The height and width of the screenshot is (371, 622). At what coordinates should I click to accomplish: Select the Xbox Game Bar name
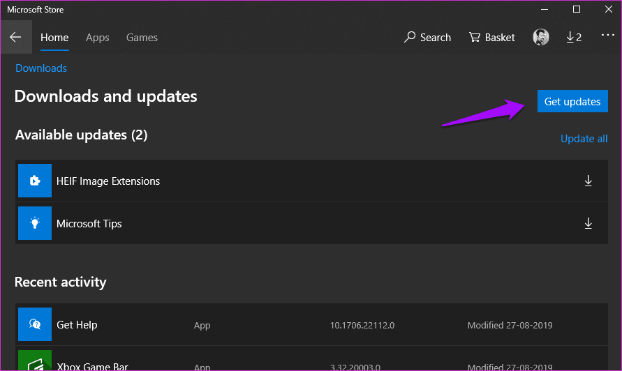click(92, 366)
